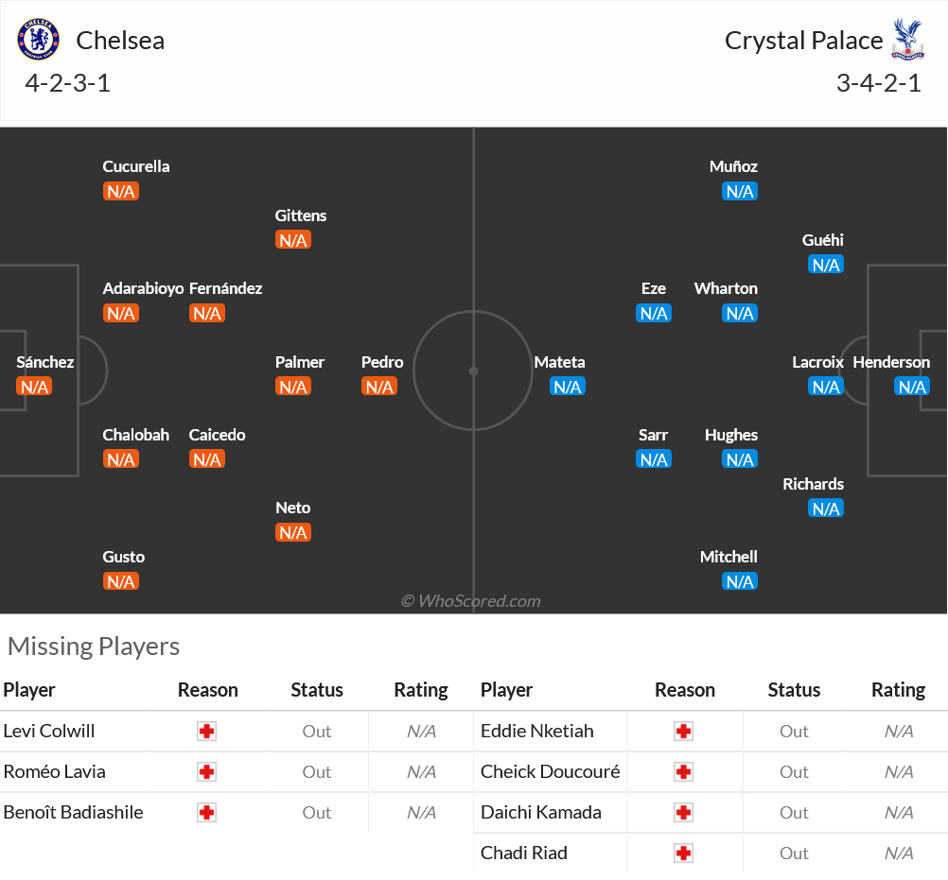This screenshot has width=948, height=880.
Task: Open Eddie Nketiah's player link
Action: click(536, 731)
